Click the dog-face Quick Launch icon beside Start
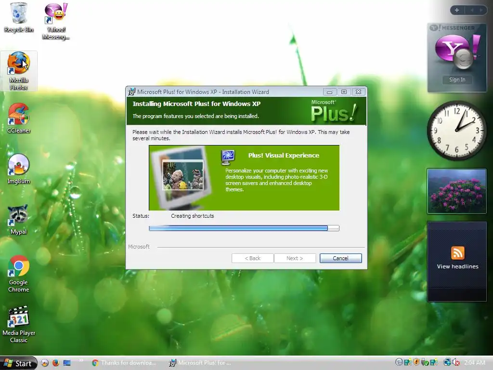Image resolution: width=493 pixels, height=370 pixels. [45, 363]
